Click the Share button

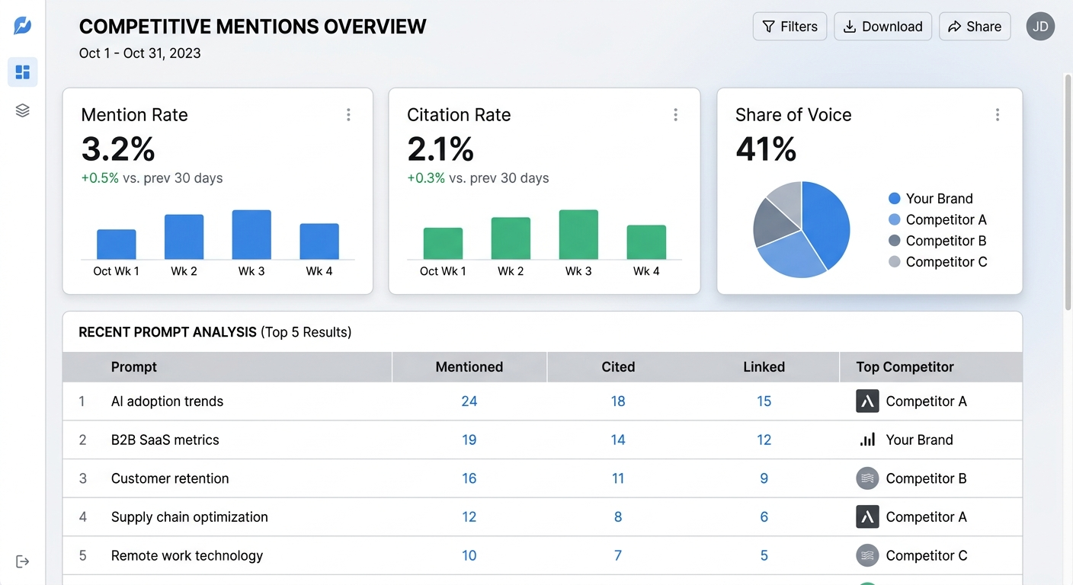(x=975, y=26)
